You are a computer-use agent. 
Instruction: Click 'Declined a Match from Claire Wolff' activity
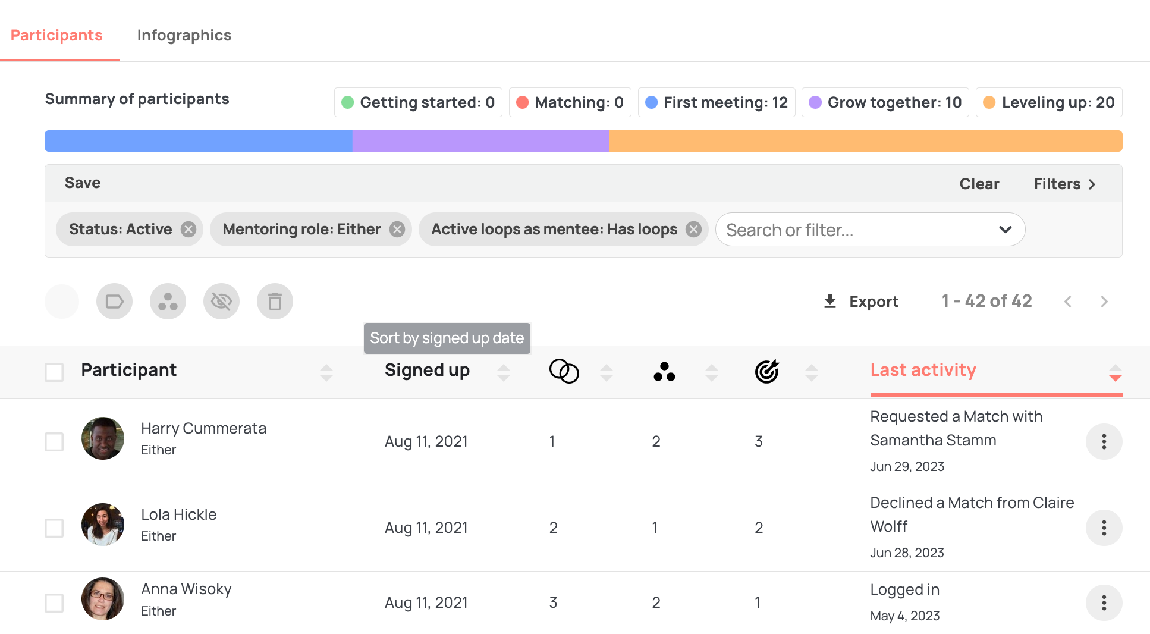coord(972,514)
